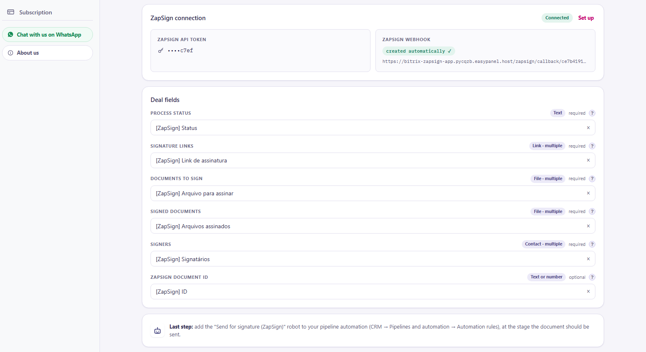Click the Deal fields heading

pyautogui.click(x=165, y=100)
